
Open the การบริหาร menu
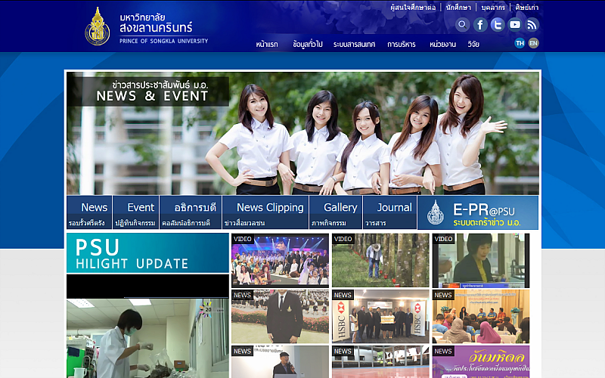click(402, 45)
